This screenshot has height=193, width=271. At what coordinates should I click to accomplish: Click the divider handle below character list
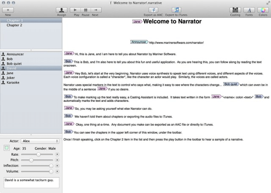(x=31, y=134)
